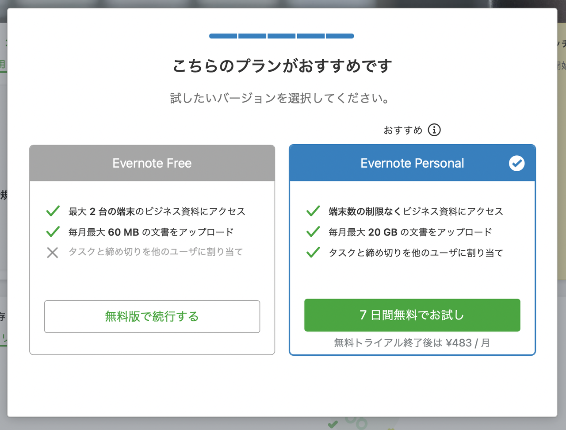Click the text 最大 2 台の端末のビジネス資料にアクセス
This screenshot has height=430, width=566.
pos(157,211)
